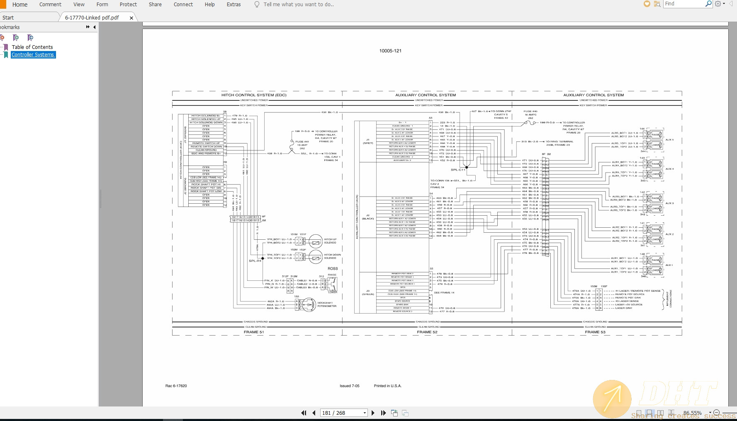The height and width of the screenshot is (421, 737).
Task: Open the Protect menu tab
Action: point(128,5)
